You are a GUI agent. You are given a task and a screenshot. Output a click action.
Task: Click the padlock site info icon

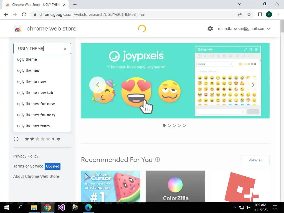tap(35, 14)
